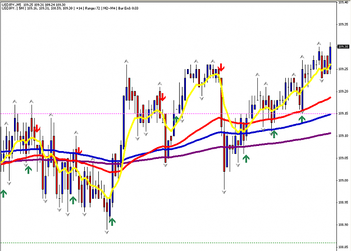Click the 109.25 price axis label
351x251 pixels.
tap(343, 69)
